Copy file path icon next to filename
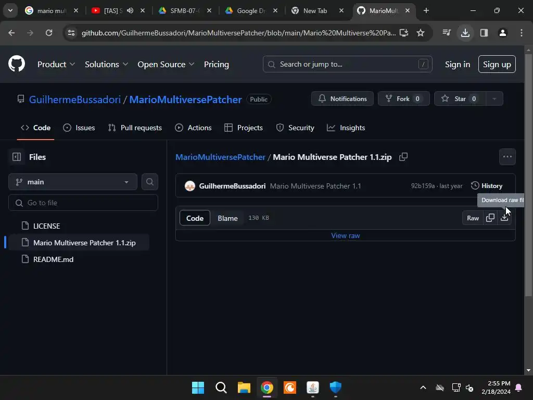Viewport: 533px width, 400px height. [x=403, y=157]
